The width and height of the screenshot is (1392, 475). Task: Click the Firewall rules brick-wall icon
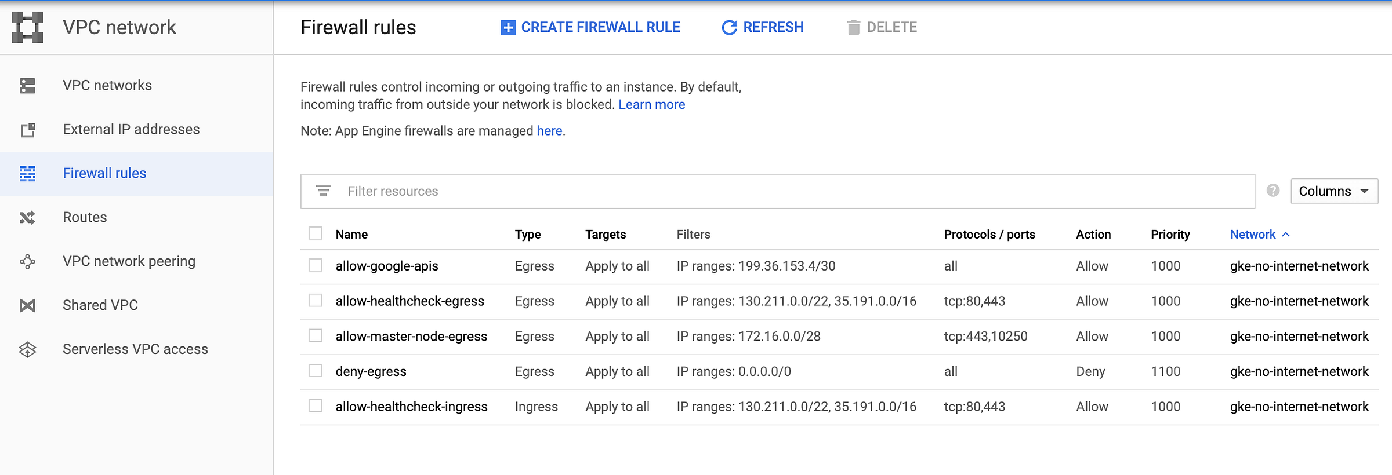point(27,174)
